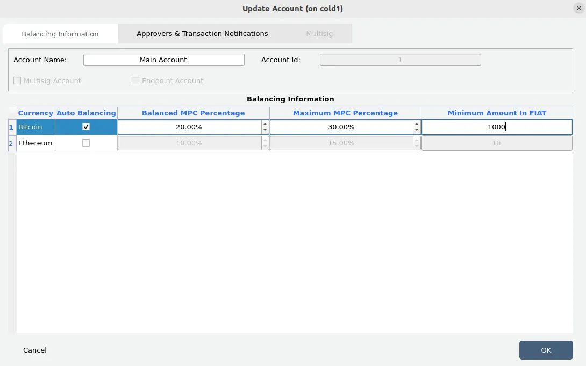Edit Bitcoin Balanced MPC Percentage value

click(x=189, y=127)
